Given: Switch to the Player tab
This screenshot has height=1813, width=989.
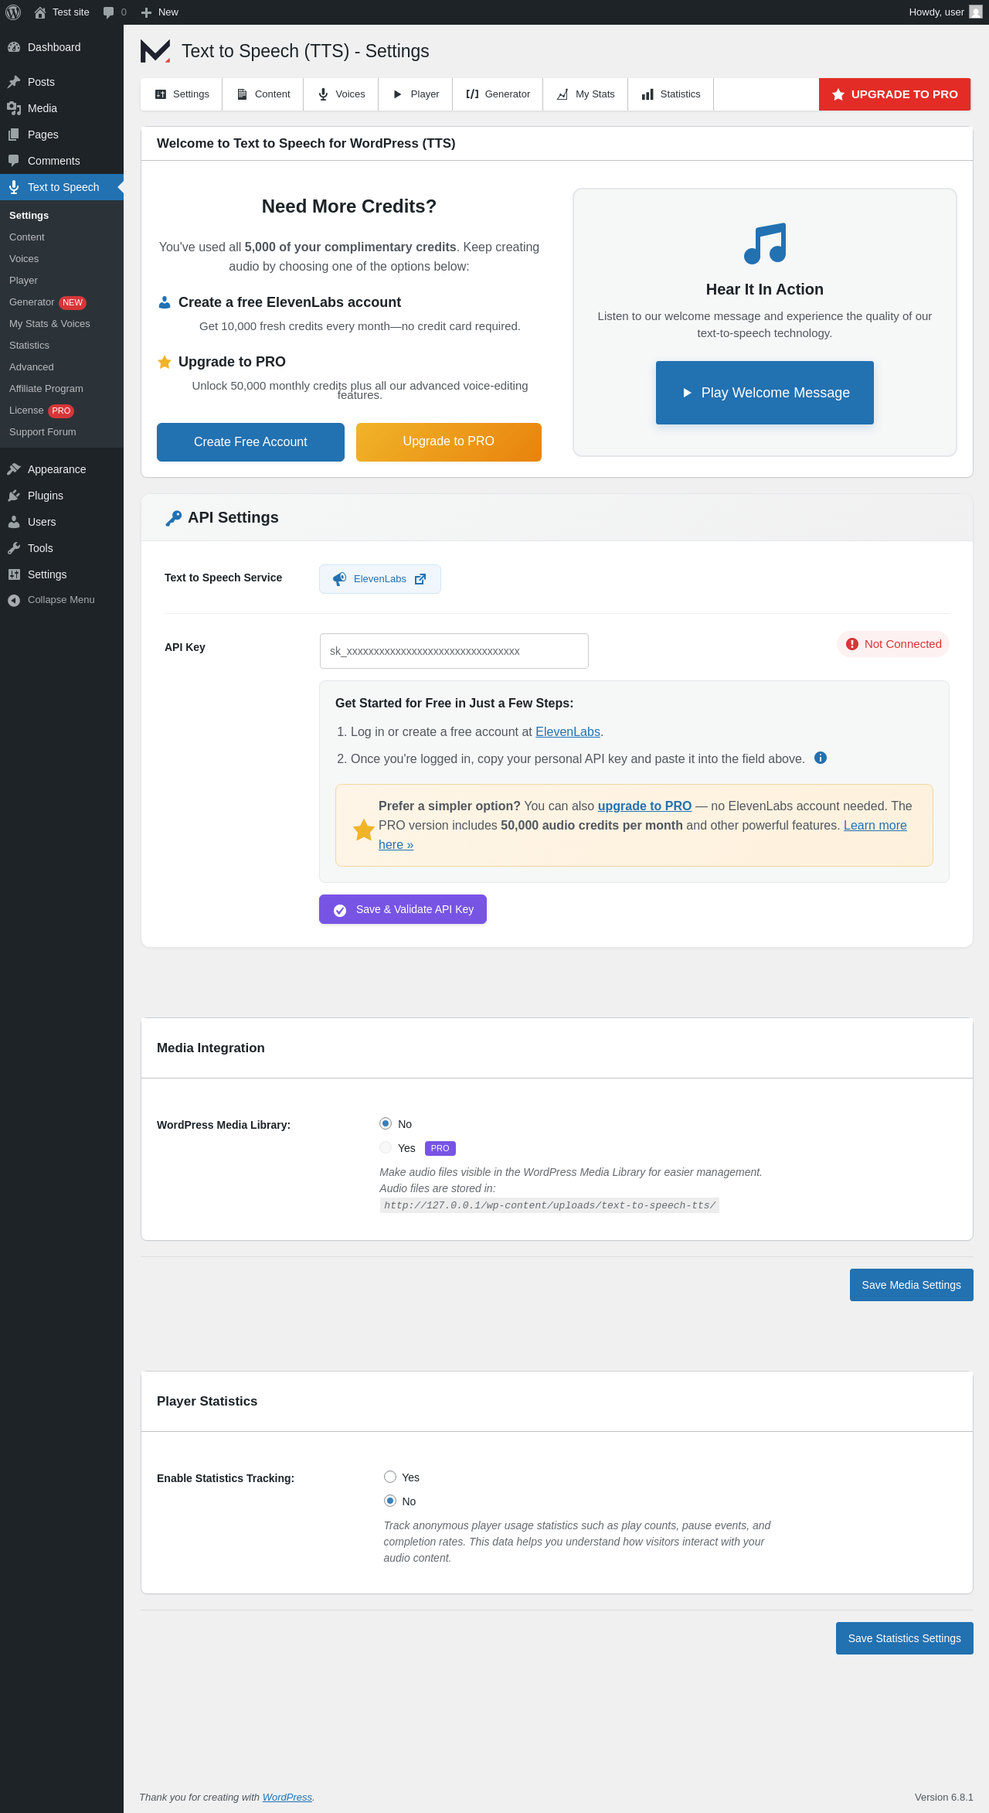Looking at the screenshot, I should pos(416,94).
